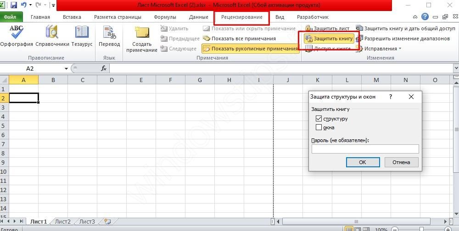Screen dimensions: 459x231
Task: Switch to the Лист2 sheet tab
Action: pos(63,221)
